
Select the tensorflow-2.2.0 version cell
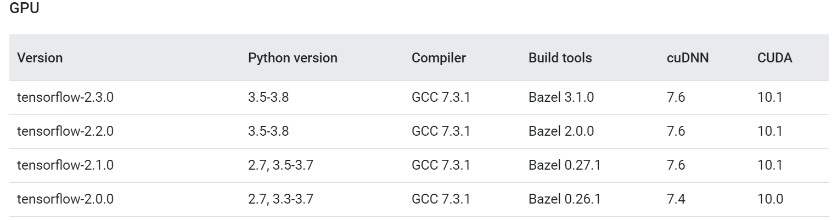(65, 132)
